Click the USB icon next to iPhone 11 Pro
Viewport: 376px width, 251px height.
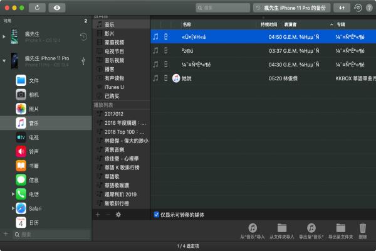pos(83,61)
